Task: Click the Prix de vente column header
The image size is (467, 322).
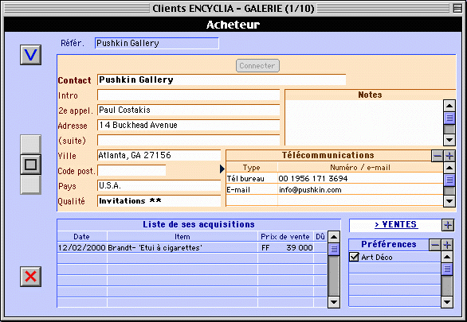Action: coord(285,237)
